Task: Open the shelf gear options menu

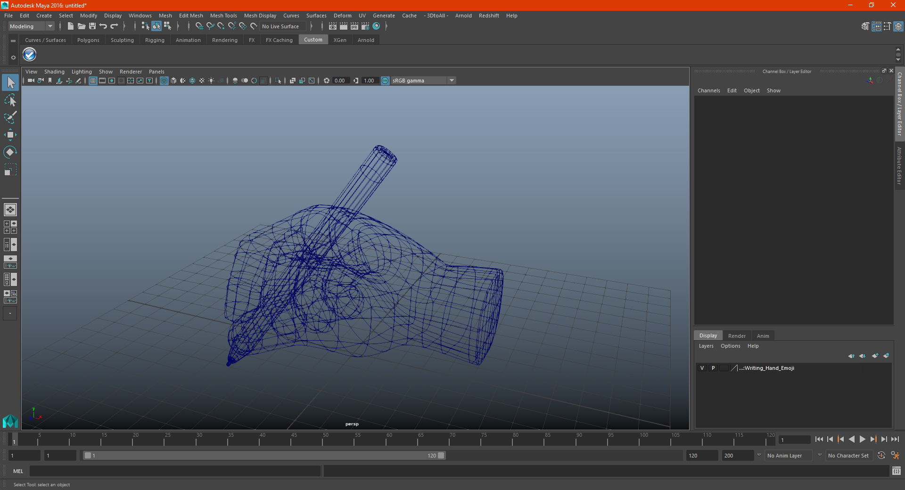Action: coord(13,57)
